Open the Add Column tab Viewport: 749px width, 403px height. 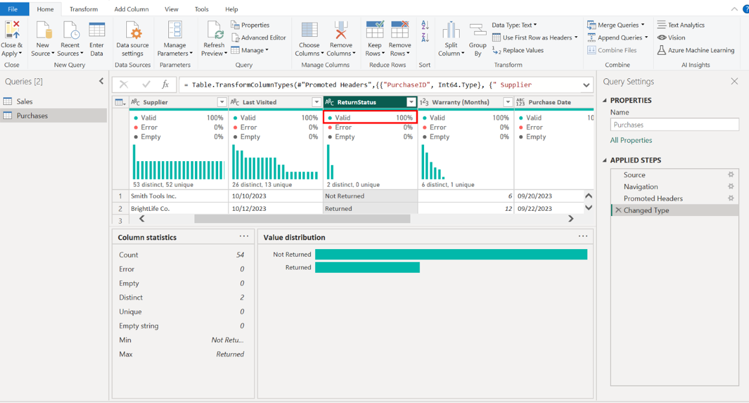[x=131, y=9]
